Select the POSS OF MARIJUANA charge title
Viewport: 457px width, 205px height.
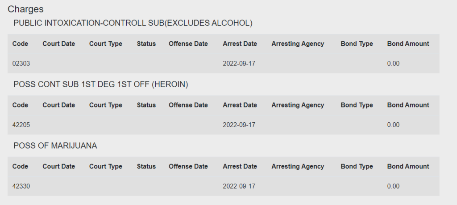point(55,145)
